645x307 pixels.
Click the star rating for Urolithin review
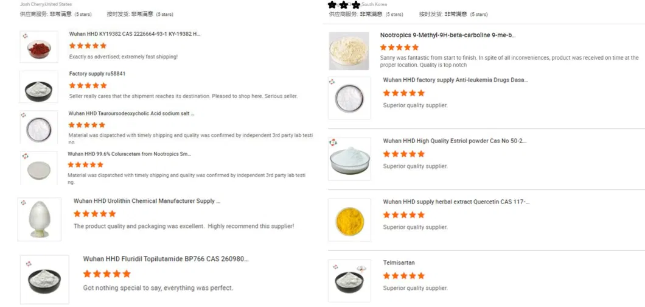point(94,214)
